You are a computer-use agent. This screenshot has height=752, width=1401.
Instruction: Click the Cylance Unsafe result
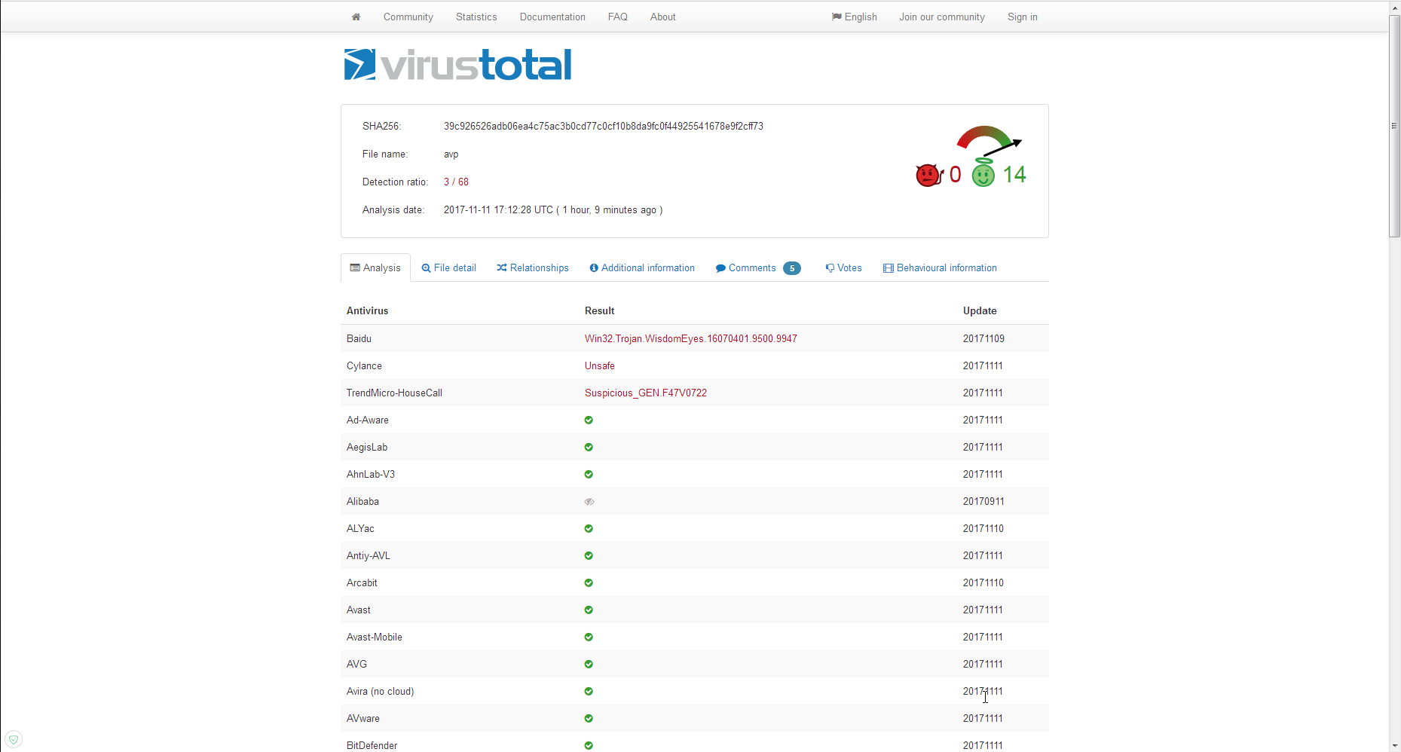[x=600, y=366]
